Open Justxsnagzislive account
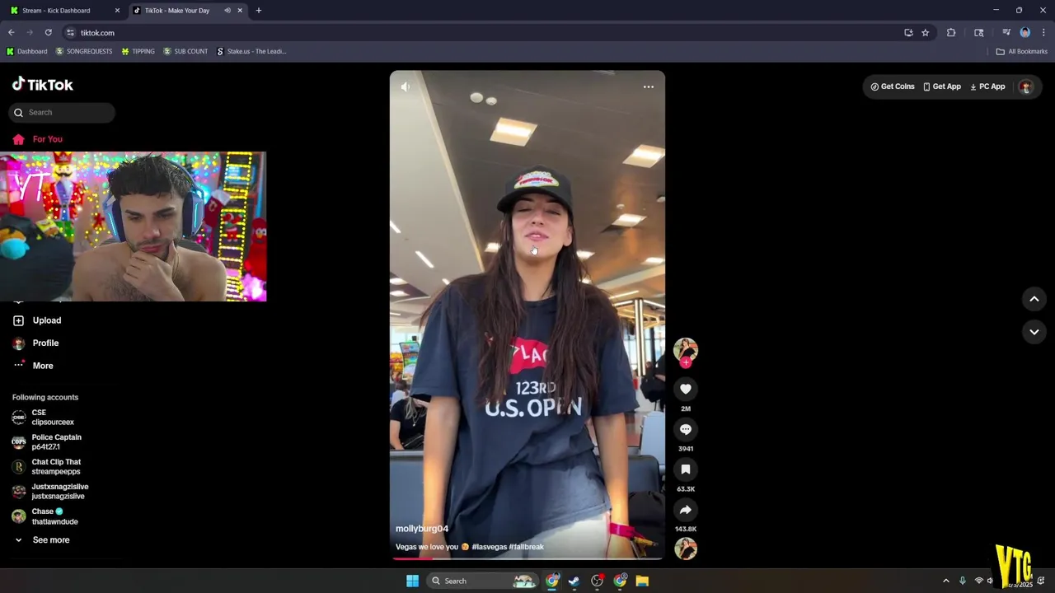1055x593 pixels. [x=49, y=492]
